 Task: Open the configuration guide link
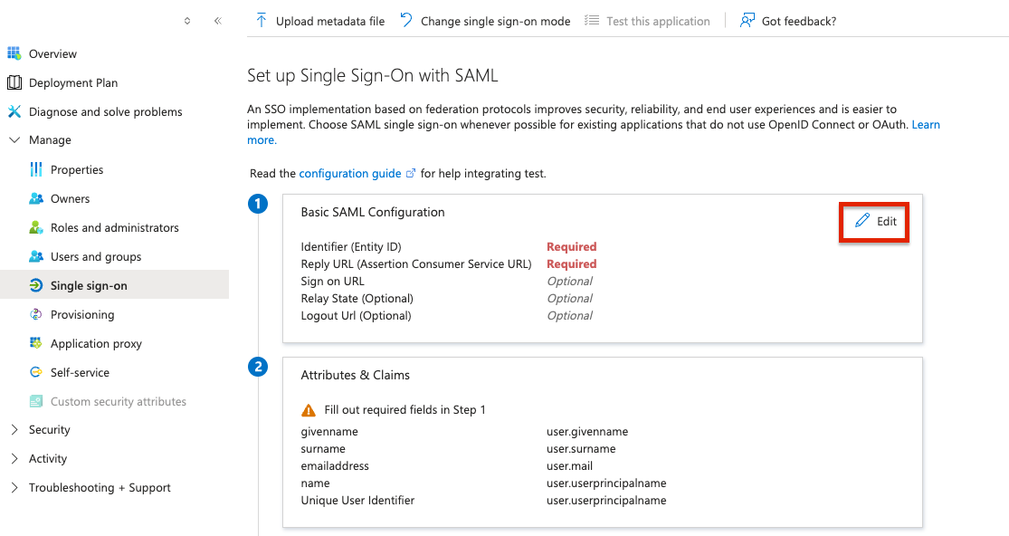(351, 173)
